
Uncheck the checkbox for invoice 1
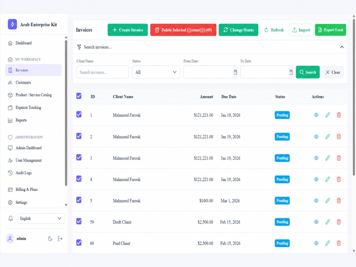coord(79,114)
